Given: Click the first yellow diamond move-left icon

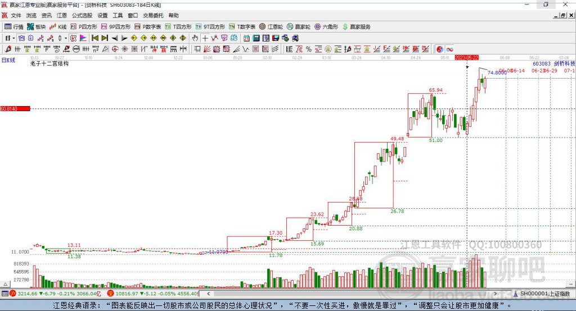Looking at the screenshot, I should (x=134, y=38).
